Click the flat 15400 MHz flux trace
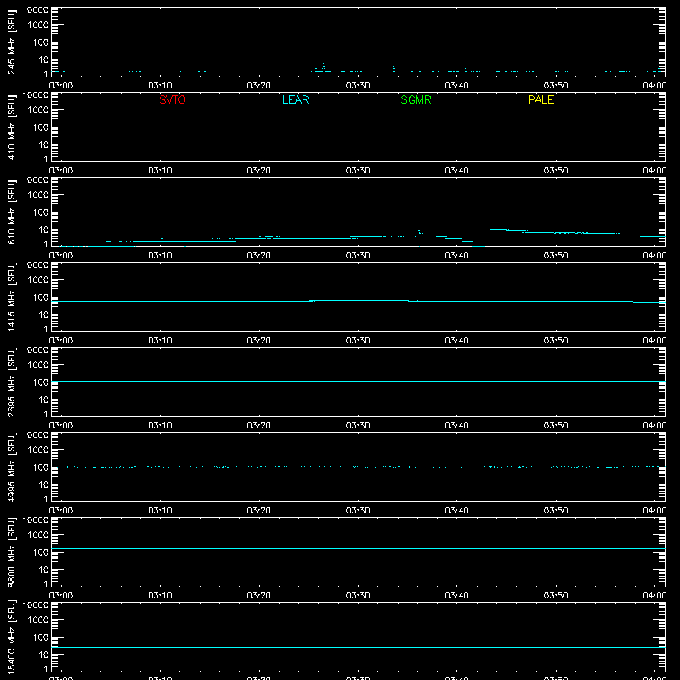 tap(358, 647)
